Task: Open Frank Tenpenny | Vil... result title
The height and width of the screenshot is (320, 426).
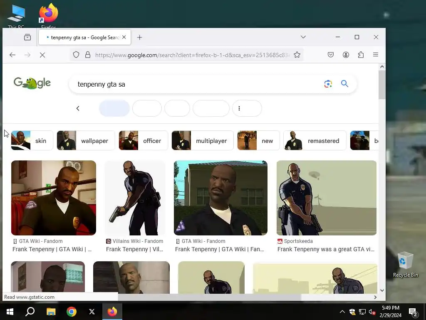Action: pyautogui.click(x=134, y=249)
